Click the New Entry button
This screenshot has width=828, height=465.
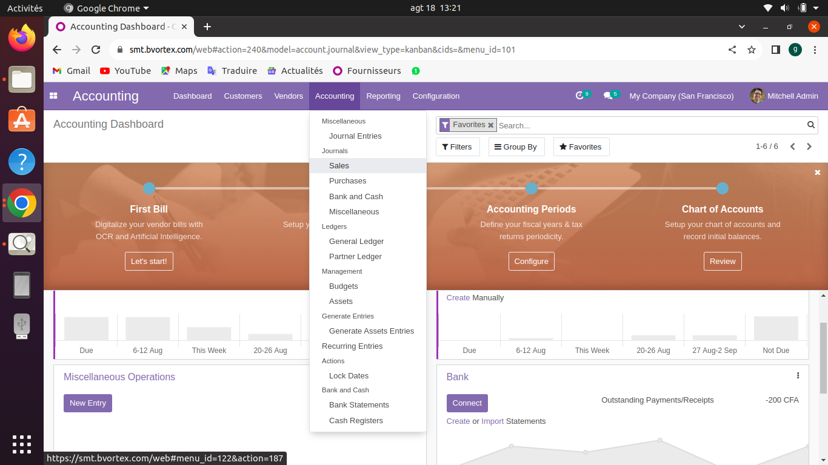pos(88,403)
